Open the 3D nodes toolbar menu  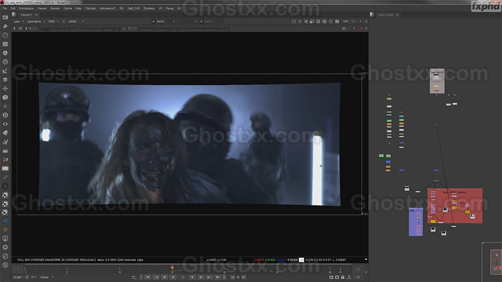tap(5, 97)
